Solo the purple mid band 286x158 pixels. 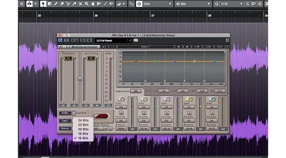click(166, 99)
